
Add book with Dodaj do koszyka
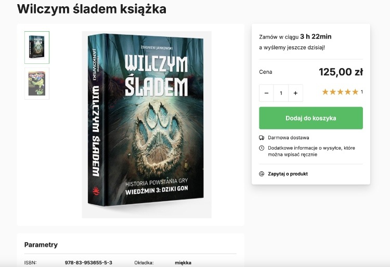[x=311, y=118]
